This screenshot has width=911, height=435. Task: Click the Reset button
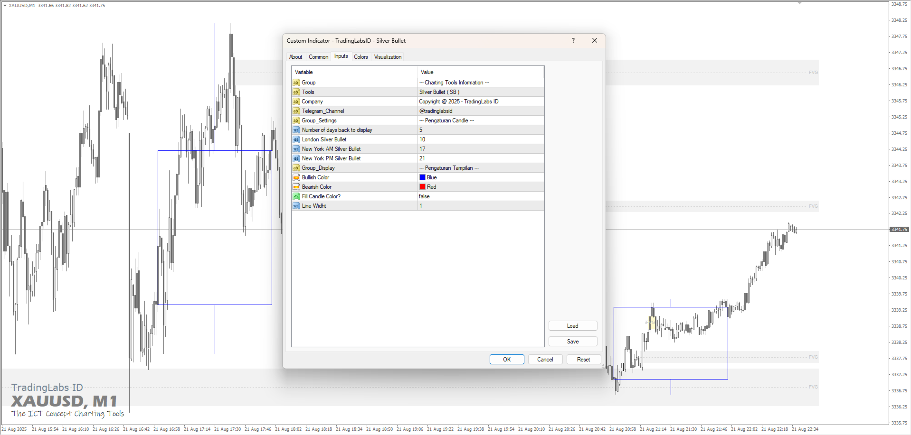(x=584, y=360)
